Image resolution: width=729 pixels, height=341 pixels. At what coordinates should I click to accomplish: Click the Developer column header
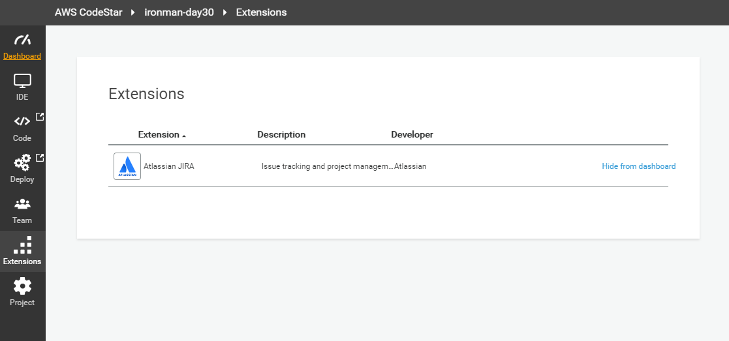(x=412, y=135)
